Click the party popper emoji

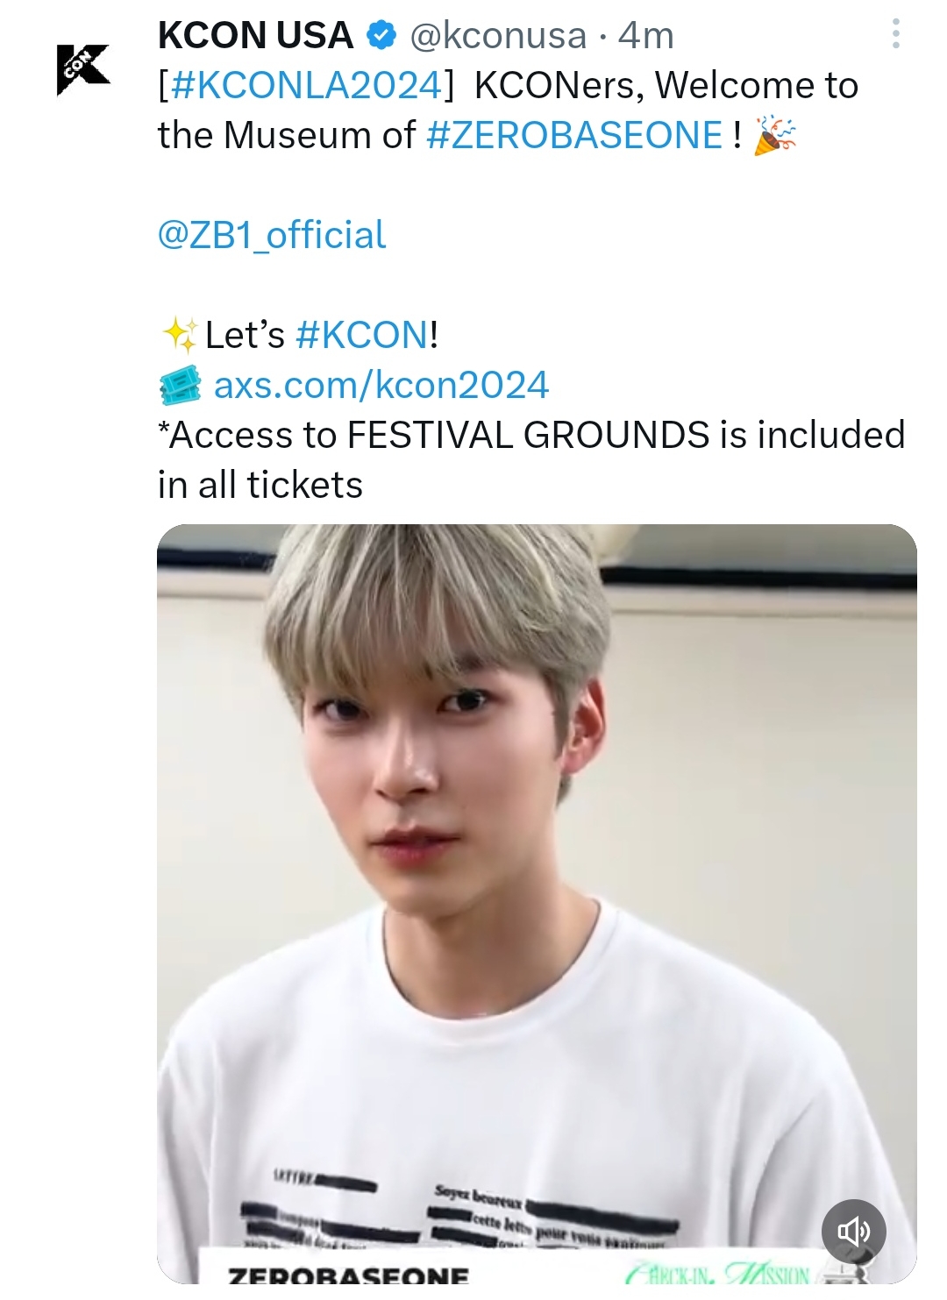coord(774,135)
